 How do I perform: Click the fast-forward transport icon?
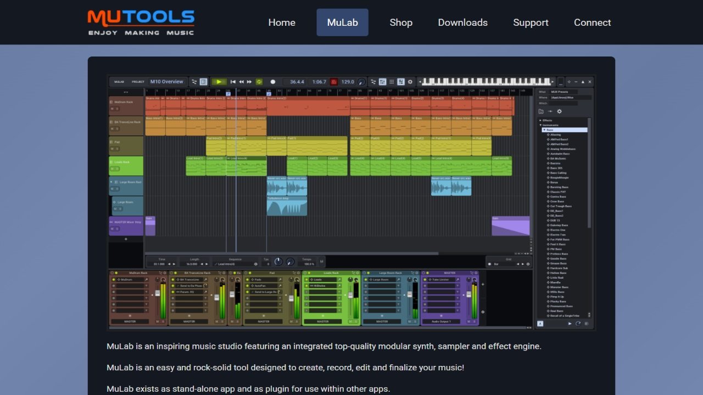(x=249, y=82)
